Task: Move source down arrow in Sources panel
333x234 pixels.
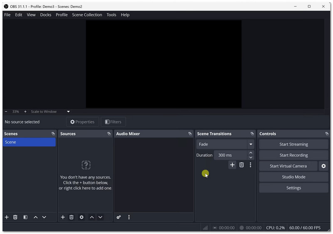Action: click(x=100, y=217)
